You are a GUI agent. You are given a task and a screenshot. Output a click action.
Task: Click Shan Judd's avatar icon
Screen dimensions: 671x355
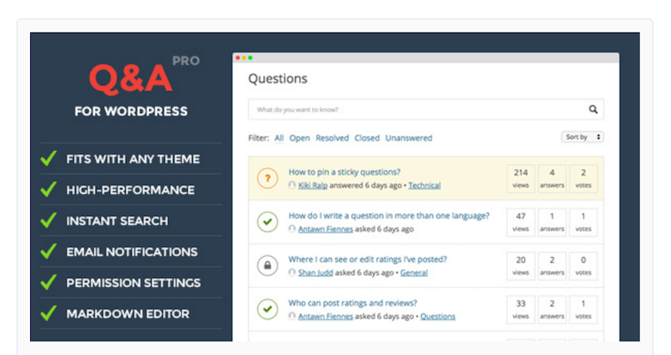click(x=292, y=272)
